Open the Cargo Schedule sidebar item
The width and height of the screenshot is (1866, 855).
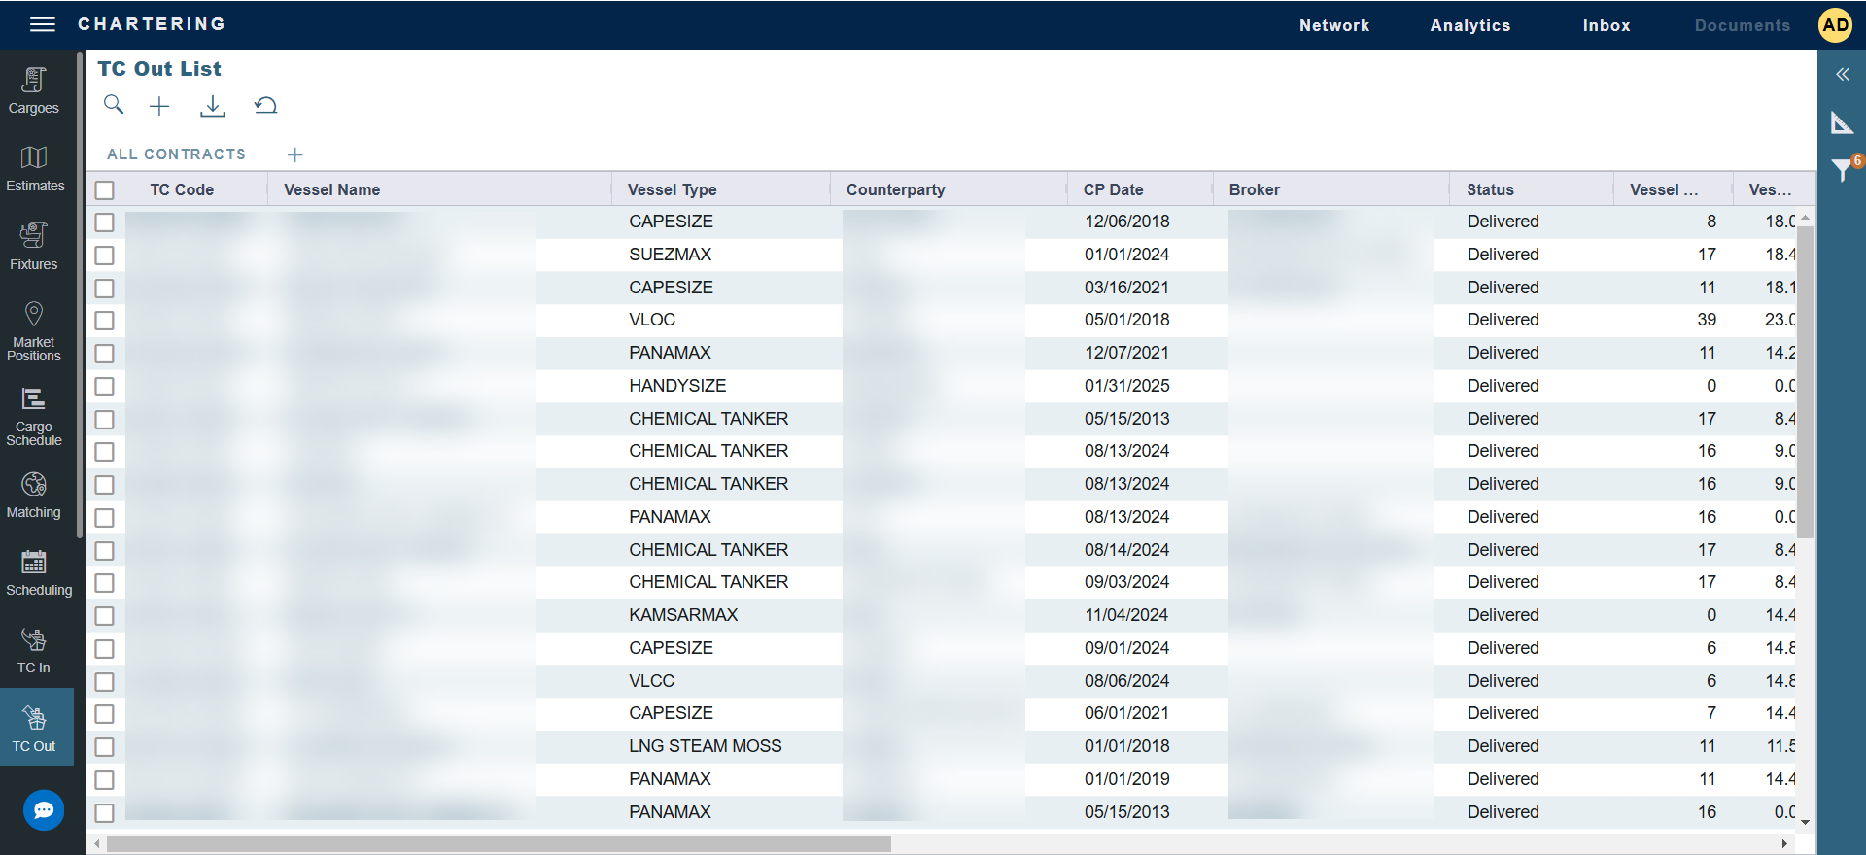point(34,417)
